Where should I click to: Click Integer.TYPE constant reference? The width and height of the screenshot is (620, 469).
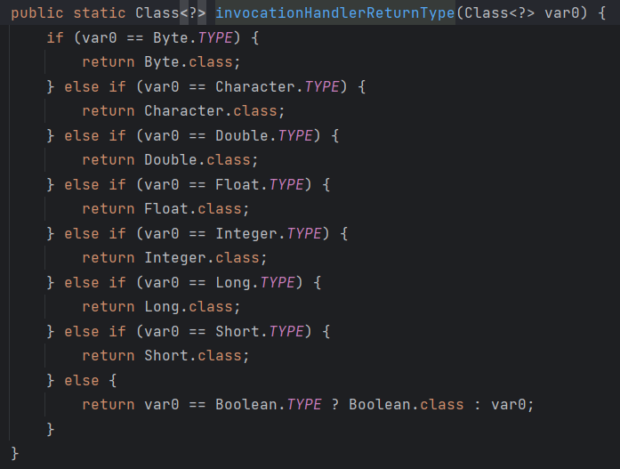click(268, 234)
